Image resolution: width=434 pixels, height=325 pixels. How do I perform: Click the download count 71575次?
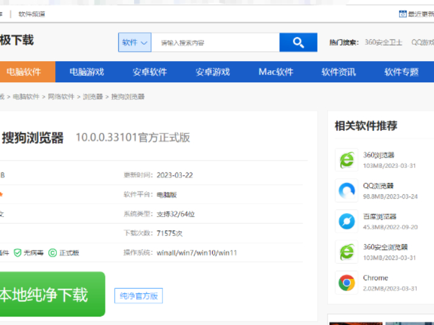coord(169,234)
